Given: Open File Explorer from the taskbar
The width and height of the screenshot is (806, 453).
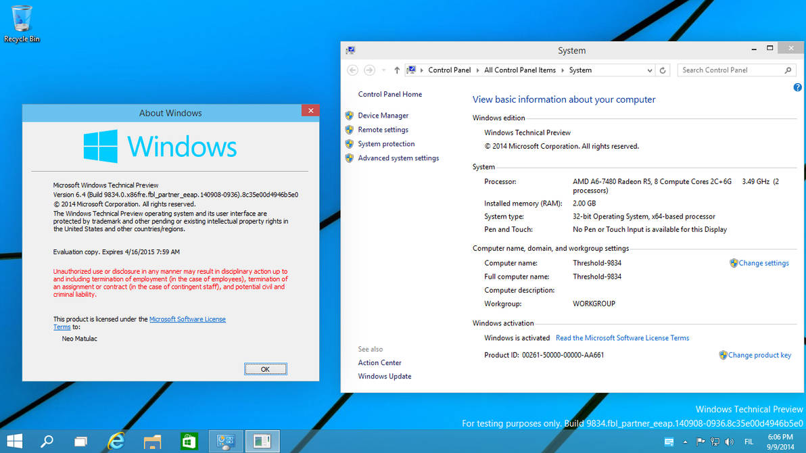Looking at the screenshot, I should [152, 442].
